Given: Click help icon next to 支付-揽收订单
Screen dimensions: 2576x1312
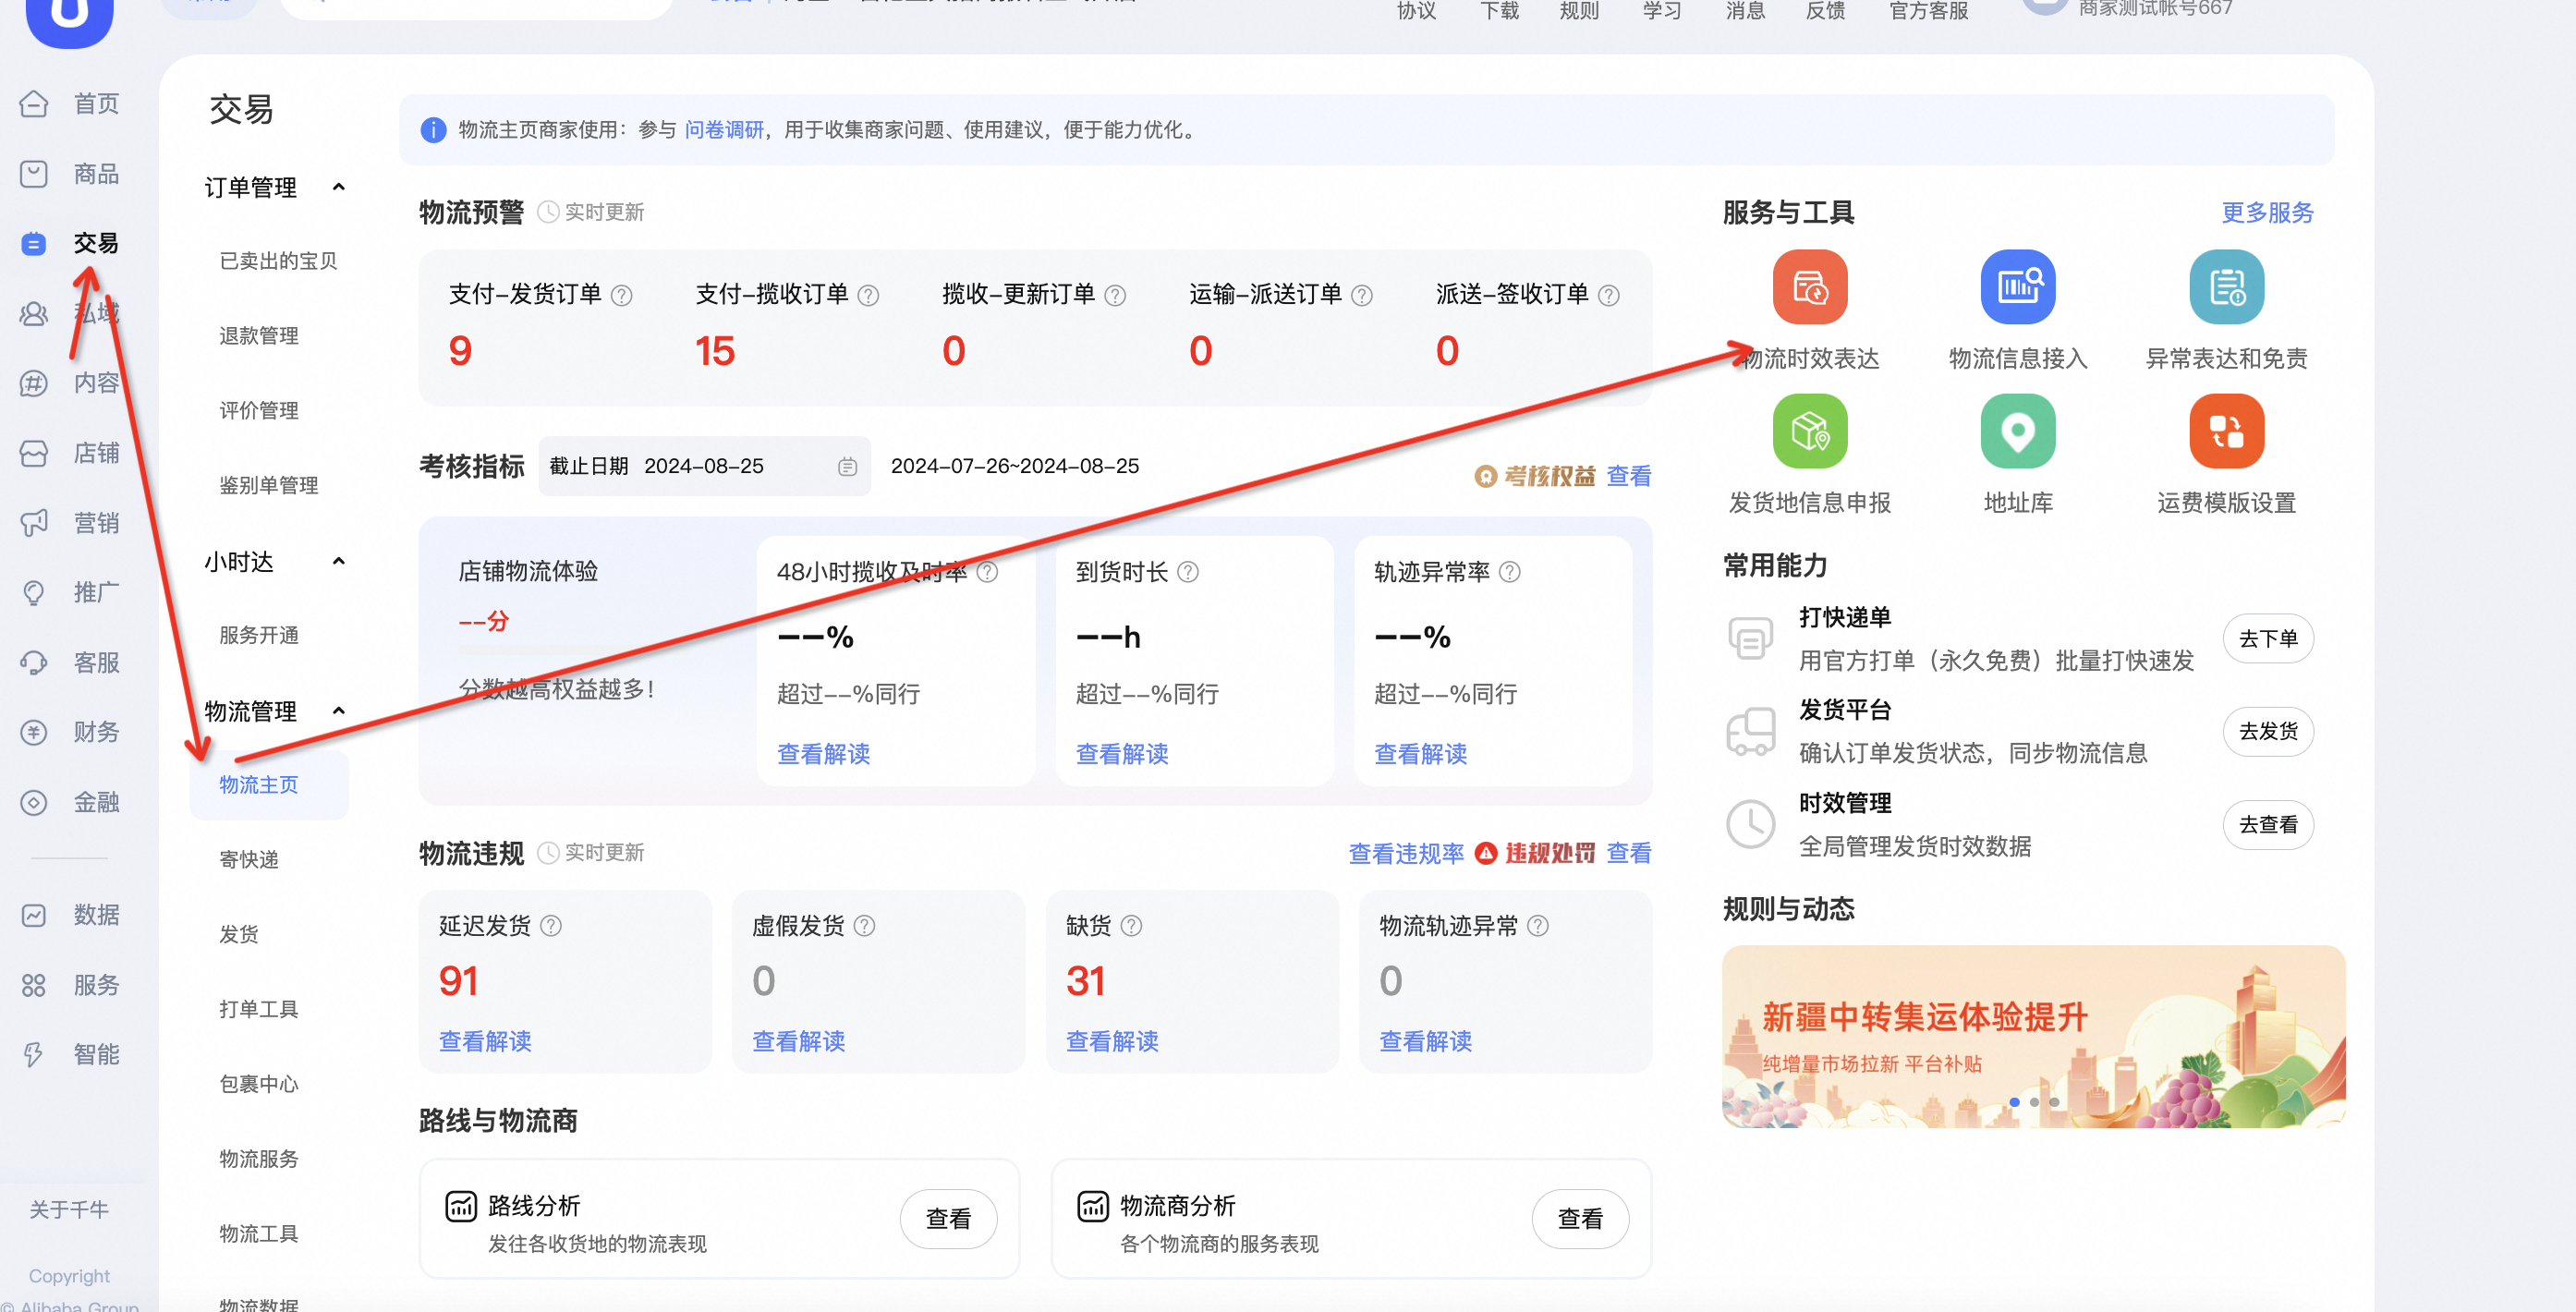Looking at the screenshot, I should [868, 296].
